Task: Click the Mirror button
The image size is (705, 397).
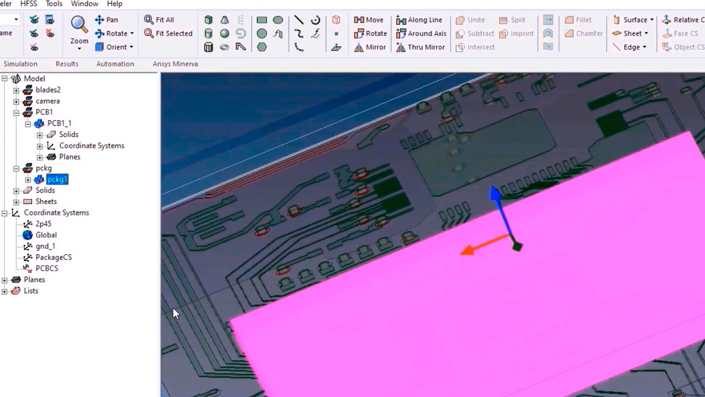Action: pos(370,47)
